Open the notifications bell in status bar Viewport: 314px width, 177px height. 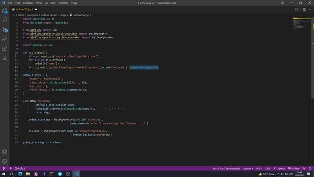[310, 168]
